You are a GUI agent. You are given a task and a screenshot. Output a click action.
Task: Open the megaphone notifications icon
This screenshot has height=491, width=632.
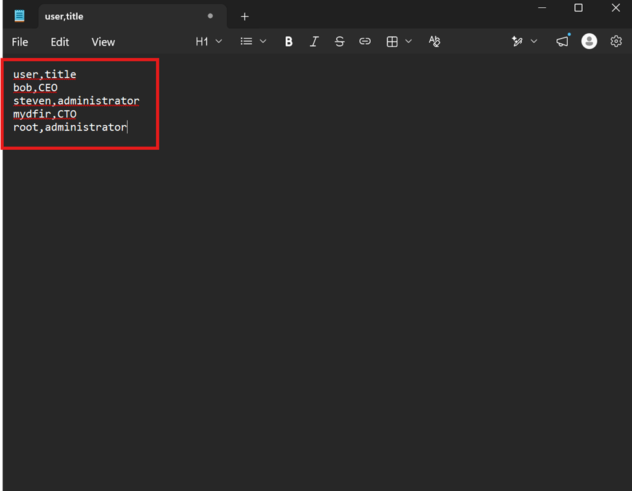point(563,41)
